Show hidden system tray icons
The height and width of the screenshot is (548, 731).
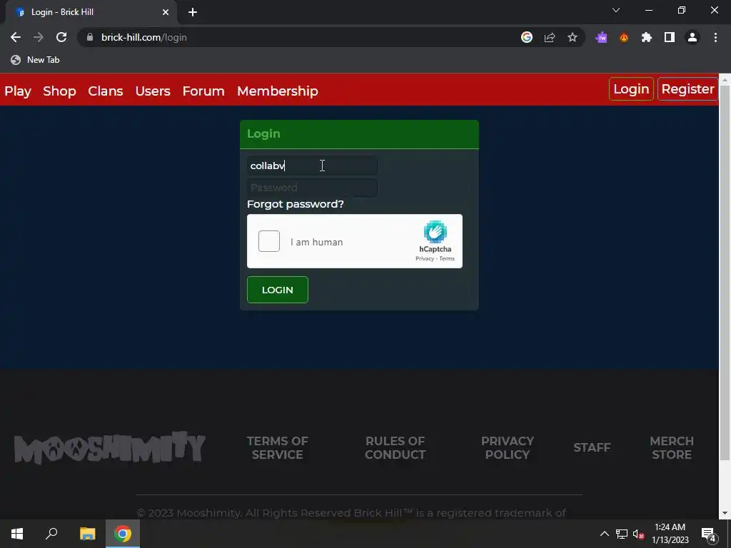click(604, 534)
